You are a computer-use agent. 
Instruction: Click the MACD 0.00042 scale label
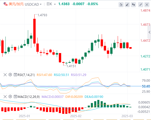(144, 107)
